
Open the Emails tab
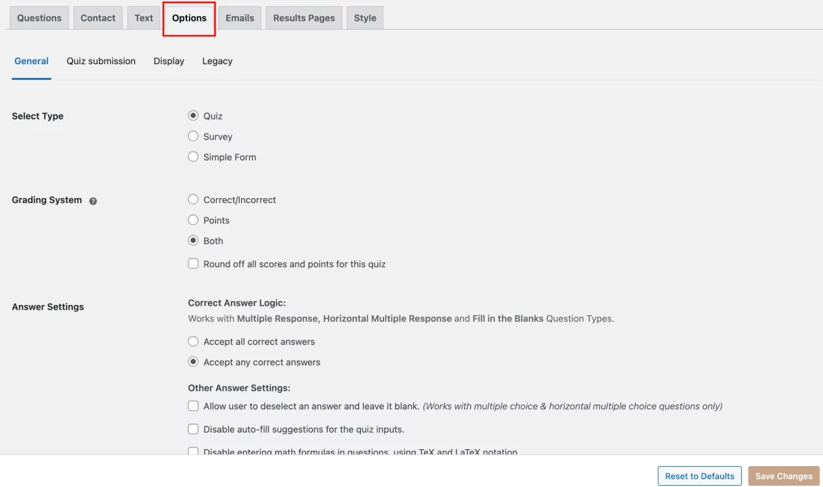[240, 18]
